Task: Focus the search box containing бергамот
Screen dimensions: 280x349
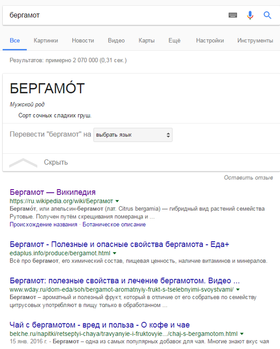Action: (112, 15)
